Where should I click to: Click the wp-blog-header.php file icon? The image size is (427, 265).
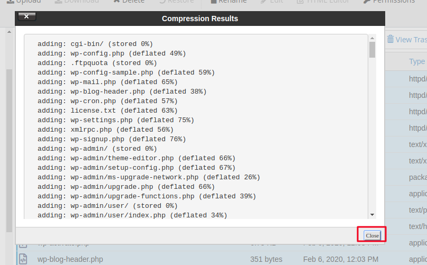(x=23, y=259)
